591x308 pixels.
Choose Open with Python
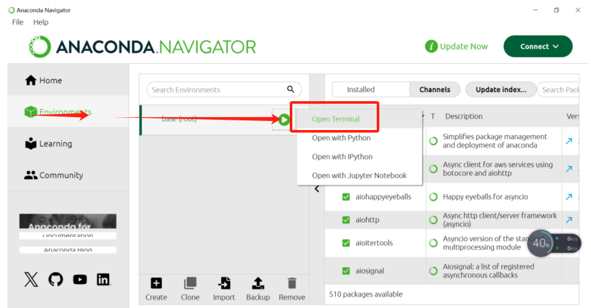(x=341, y=138)
